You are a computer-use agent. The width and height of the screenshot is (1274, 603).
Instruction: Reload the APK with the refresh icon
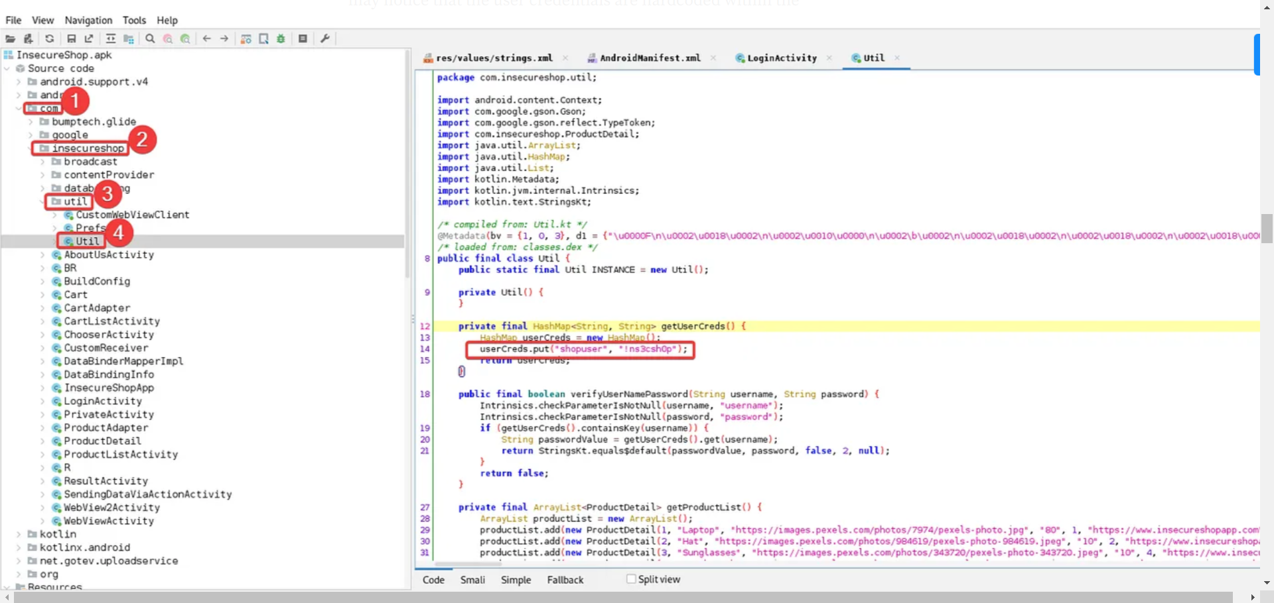50,39
